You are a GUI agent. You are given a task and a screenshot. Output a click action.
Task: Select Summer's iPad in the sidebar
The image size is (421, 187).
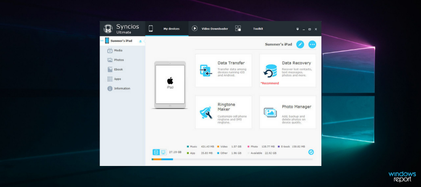pos(123,41)
